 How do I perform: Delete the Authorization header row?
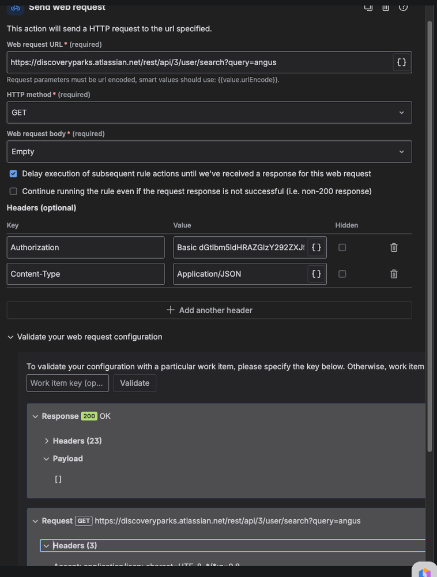tap(394, 247)
